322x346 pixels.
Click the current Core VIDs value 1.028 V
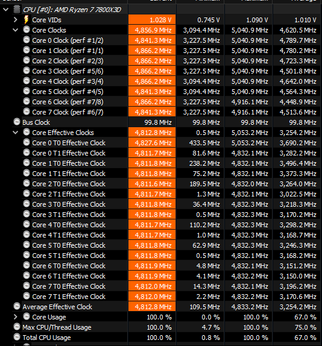[x=160, y=20]
